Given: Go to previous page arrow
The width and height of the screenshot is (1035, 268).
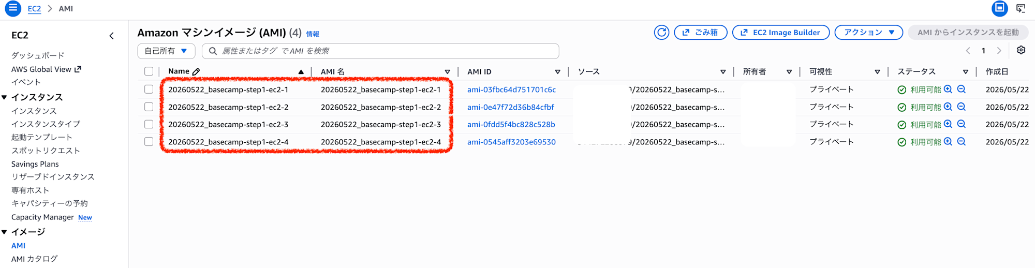Looking at the screenshot, I should point(968,51).
